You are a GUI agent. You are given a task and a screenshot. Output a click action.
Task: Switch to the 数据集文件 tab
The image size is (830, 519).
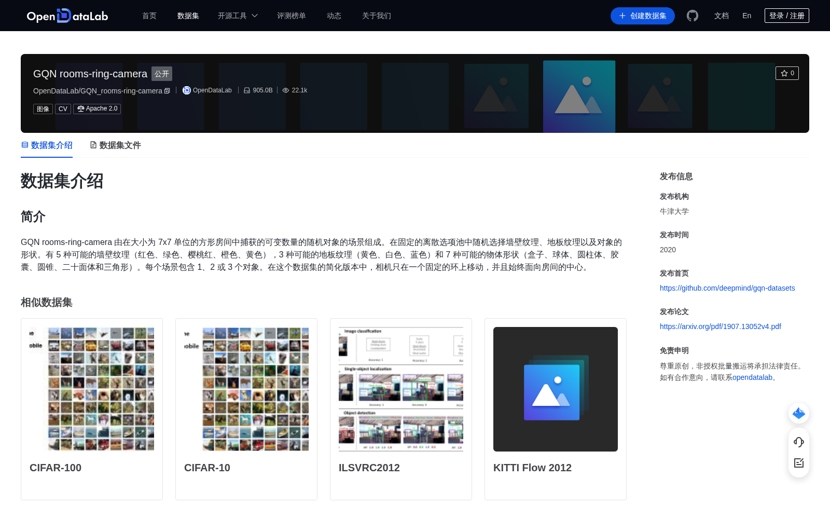pos(115,145)
